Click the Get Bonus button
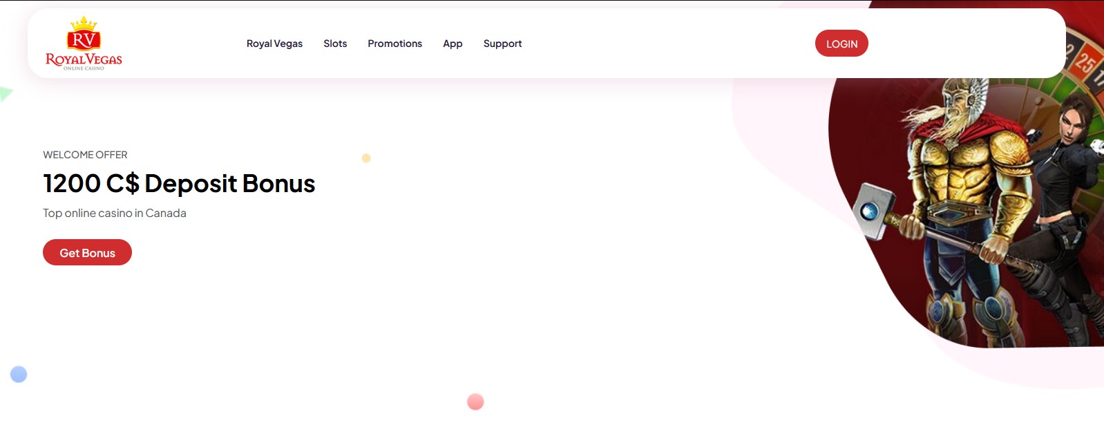Image resolution: width=1104 pixels, height=434 pixels. point(87,253)
